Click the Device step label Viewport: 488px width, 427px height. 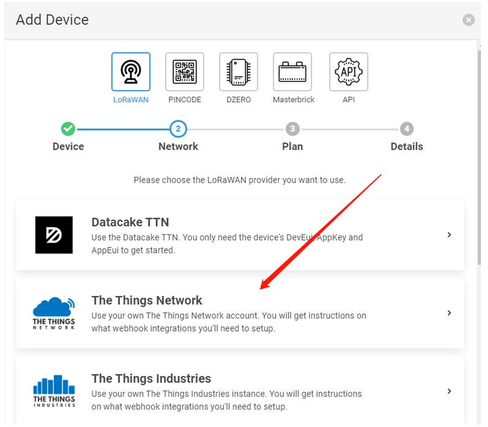pos(69,147)
